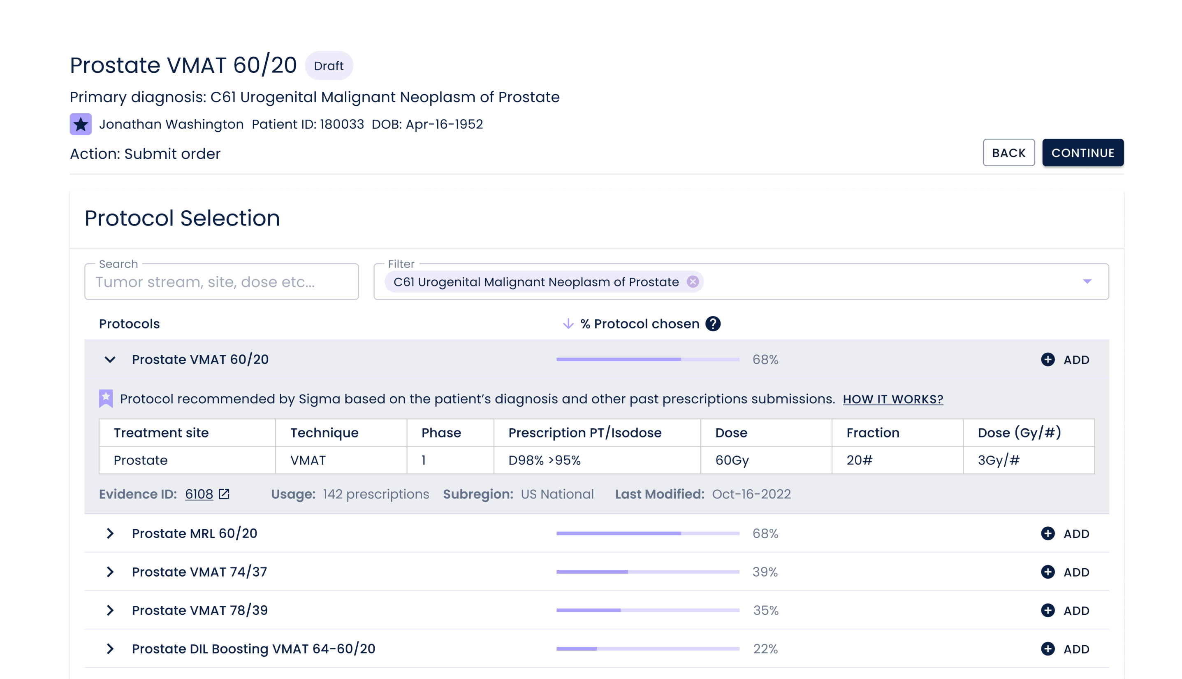
Task: Open the HOW IT WORKS? link
Action: (892, 399)
